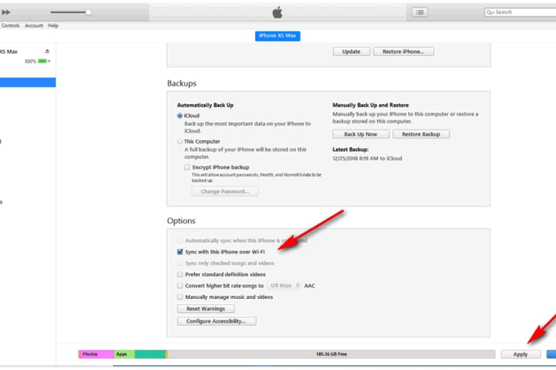
Task: Click the Backups section heading
Action: [x=182, y=83]
